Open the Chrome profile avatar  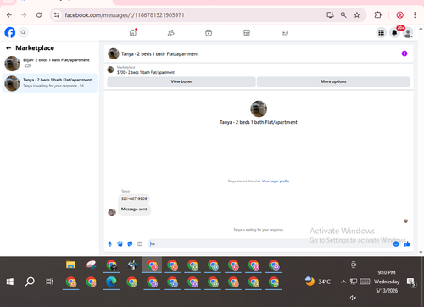click(399, 15)
